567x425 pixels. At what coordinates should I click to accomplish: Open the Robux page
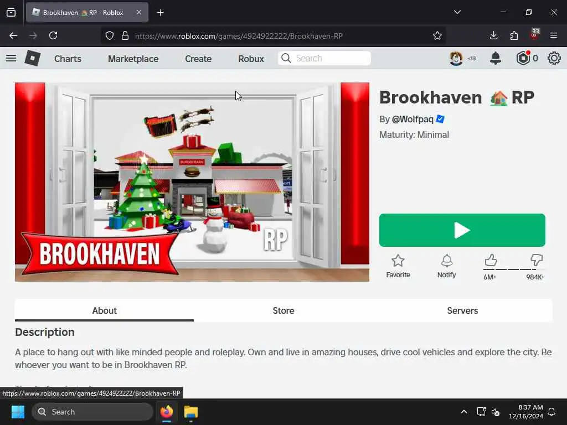click(251, 59)
